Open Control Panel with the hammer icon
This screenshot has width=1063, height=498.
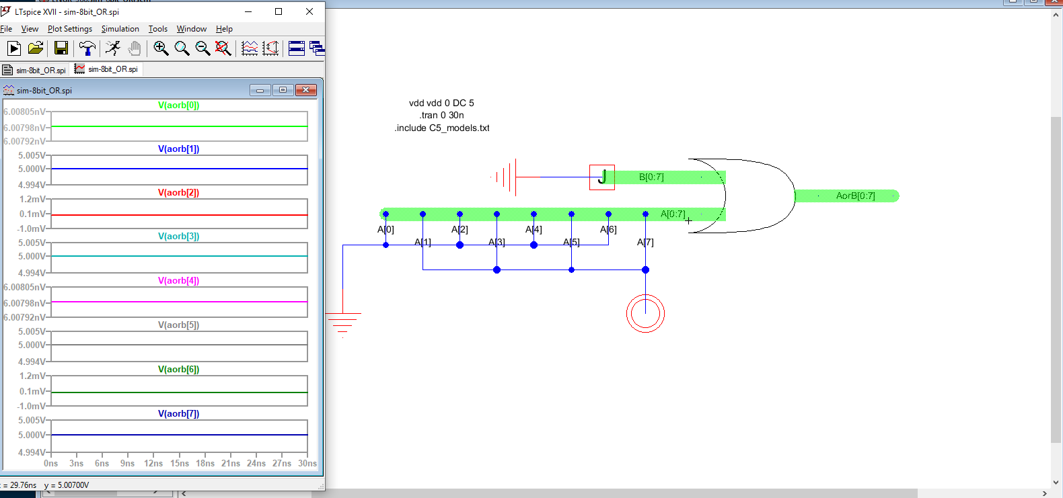[x=87, y=48]
